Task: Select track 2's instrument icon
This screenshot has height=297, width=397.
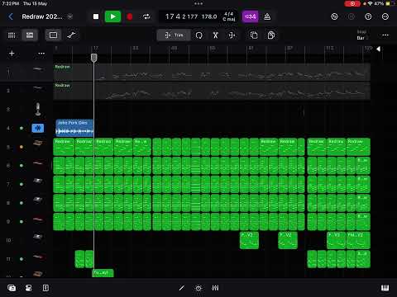Action: [x=38, y=88]
